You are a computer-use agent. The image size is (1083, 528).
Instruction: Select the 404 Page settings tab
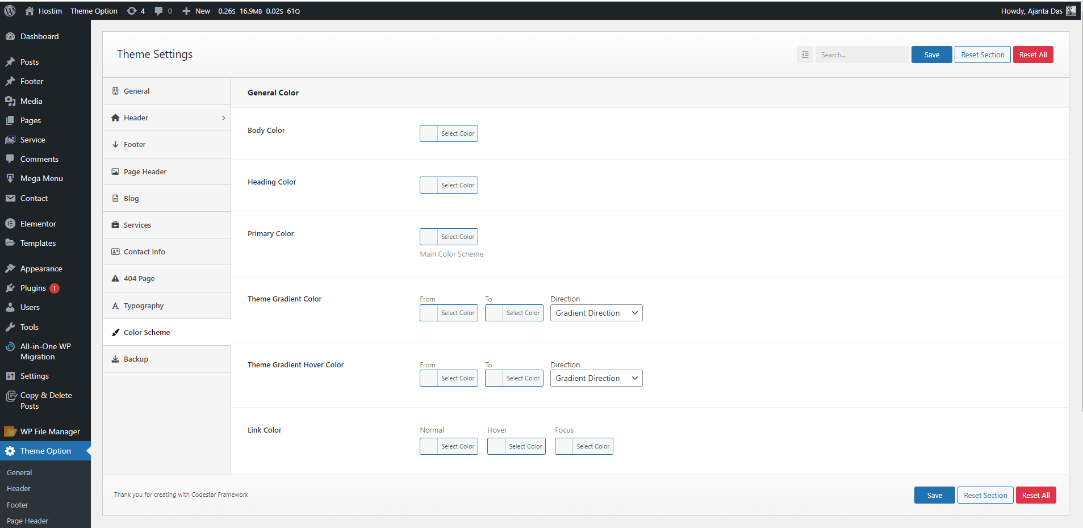point(139,278)
